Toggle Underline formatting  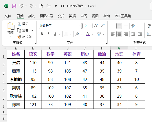55,34
